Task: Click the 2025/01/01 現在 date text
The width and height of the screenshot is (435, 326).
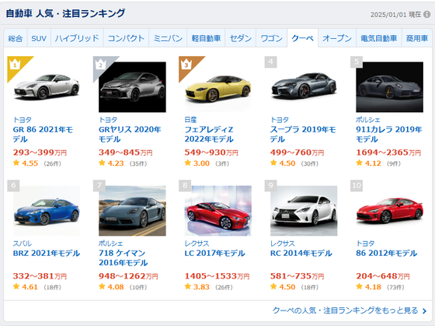Action: pyautogui.click(x=396, y=15)
